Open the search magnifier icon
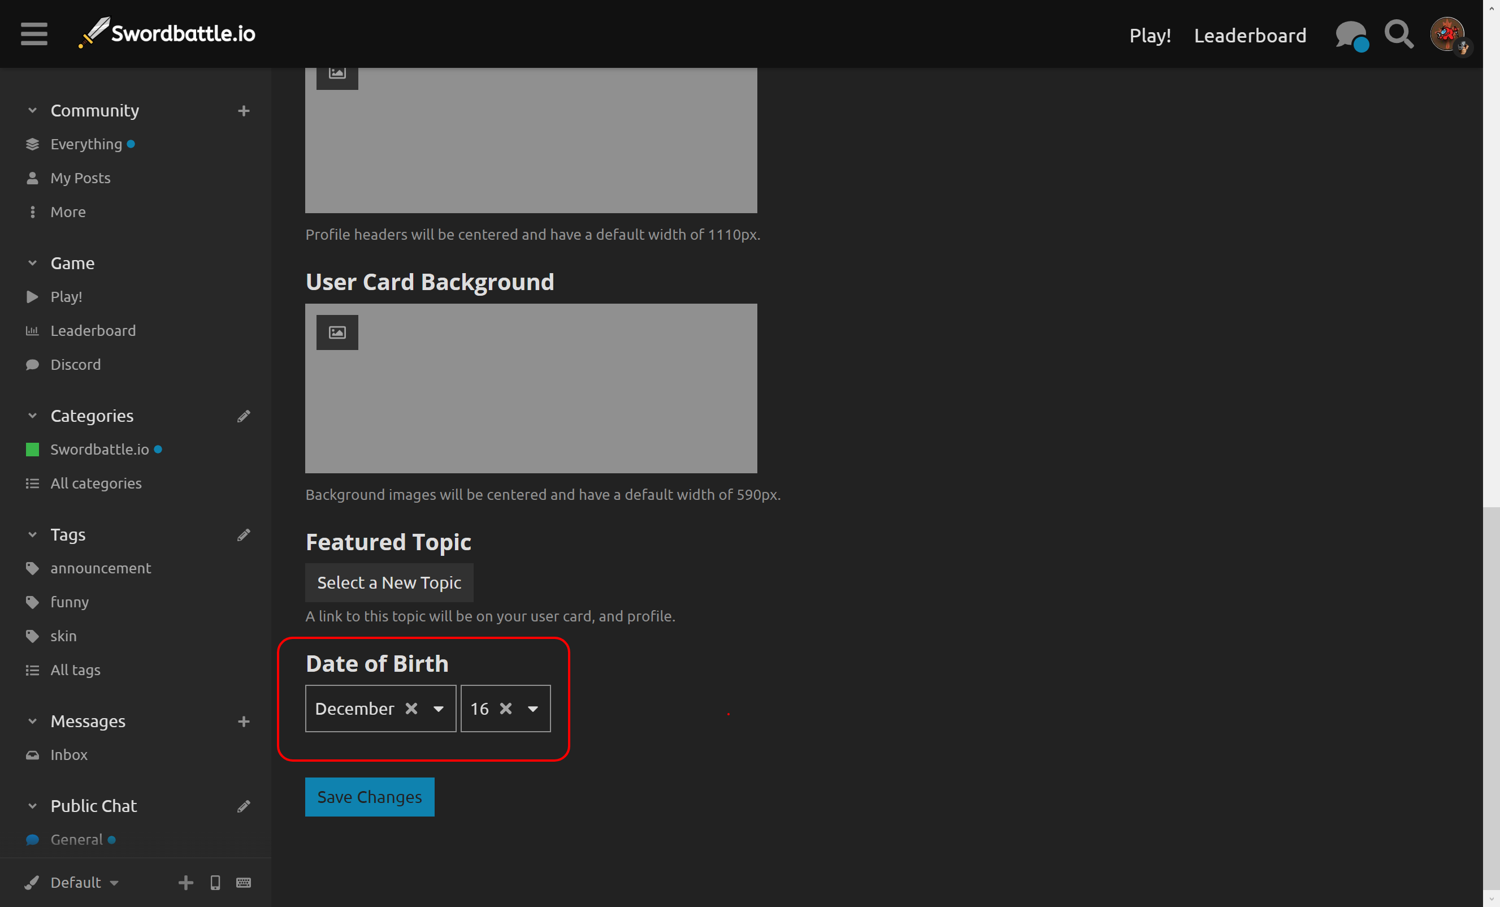 click(x=1399, y=34)
